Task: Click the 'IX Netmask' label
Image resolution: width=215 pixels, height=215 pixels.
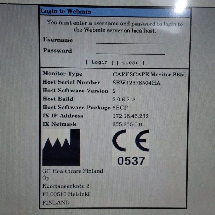Action: coord(59,124)
